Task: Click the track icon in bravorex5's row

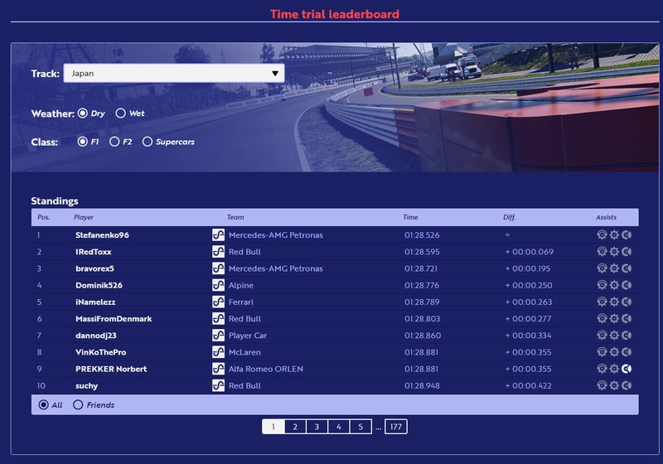Action: click(218, 268)
